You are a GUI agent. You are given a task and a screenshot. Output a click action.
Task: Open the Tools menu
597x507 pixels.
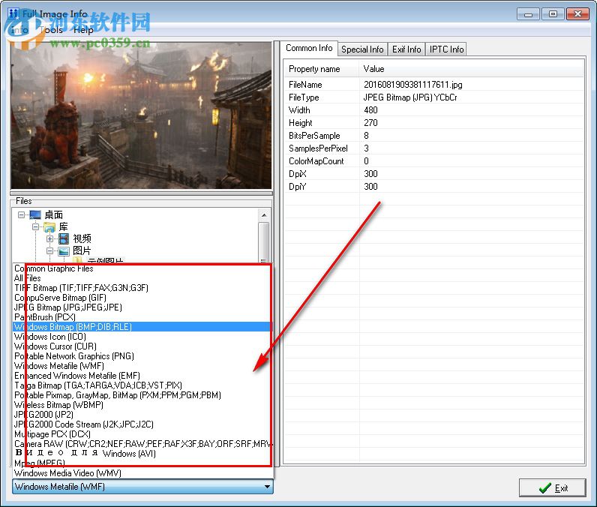coord(51,30)
